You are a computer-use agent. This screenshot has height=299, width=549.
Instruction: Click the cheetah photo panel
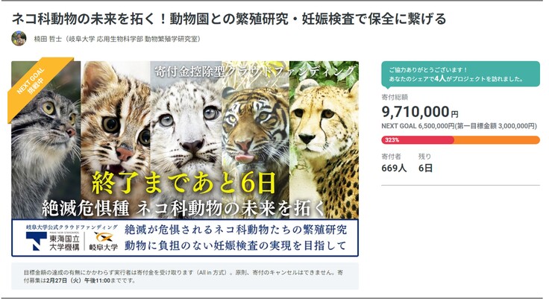pyautogui.click(x=324, y=140)
